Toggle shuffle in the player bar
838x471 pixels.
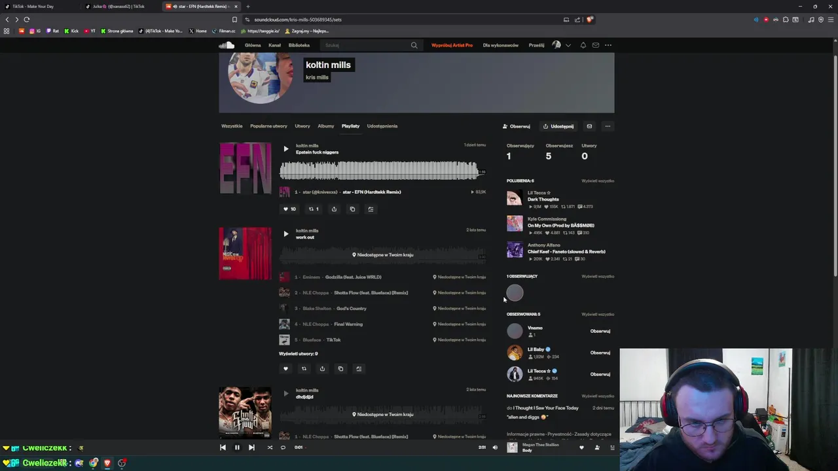[x=270, y=447]
